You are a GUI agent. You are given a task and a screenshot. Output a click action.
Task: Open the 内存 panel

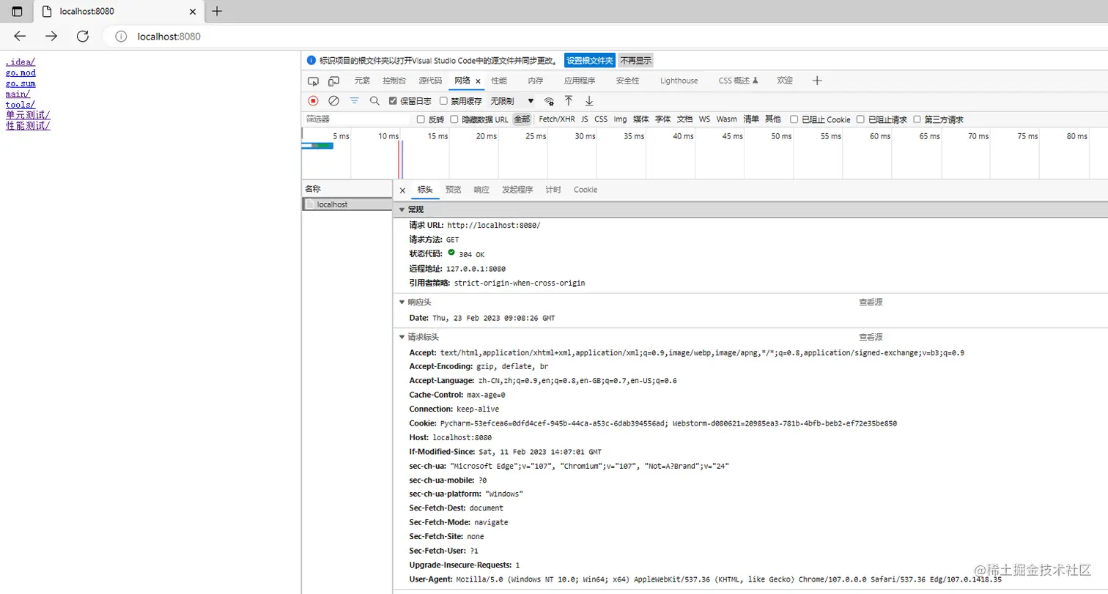(x=536, y=81)
